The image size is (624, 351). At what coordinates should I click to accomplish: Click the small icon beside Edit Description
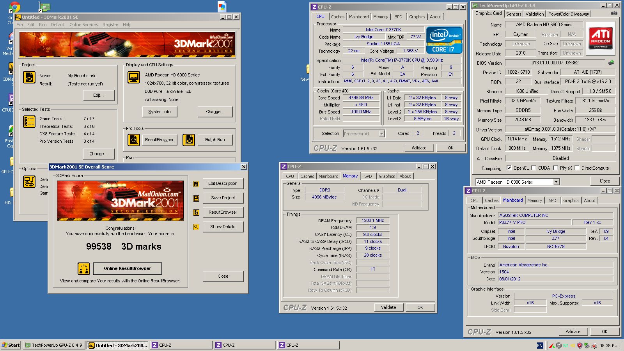[x=196, y=184]
